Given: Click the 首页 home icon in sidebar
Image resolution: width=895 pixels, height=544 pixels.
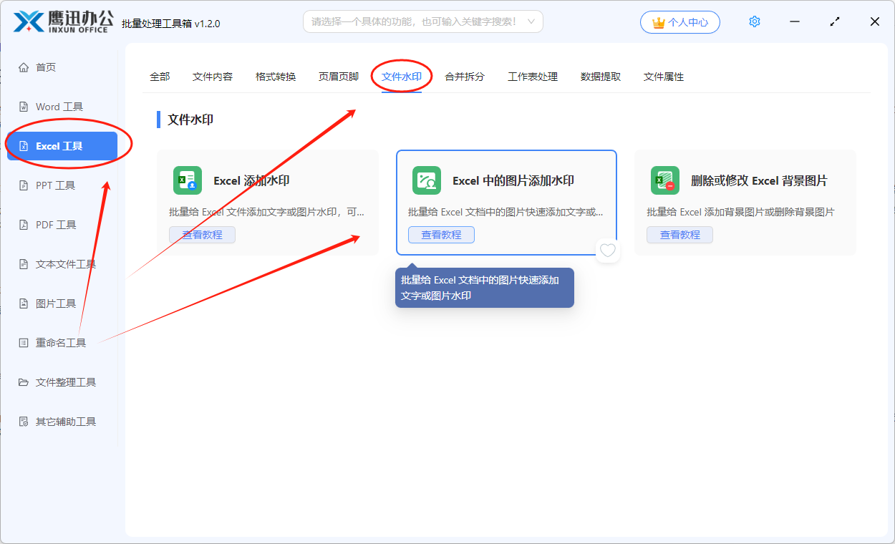Looking at the screenshot, I should [x=24, y=67].
